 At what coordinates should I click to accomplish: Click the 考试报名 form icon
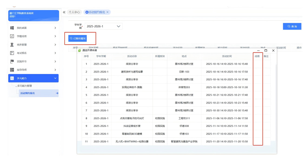coord(12,53)
